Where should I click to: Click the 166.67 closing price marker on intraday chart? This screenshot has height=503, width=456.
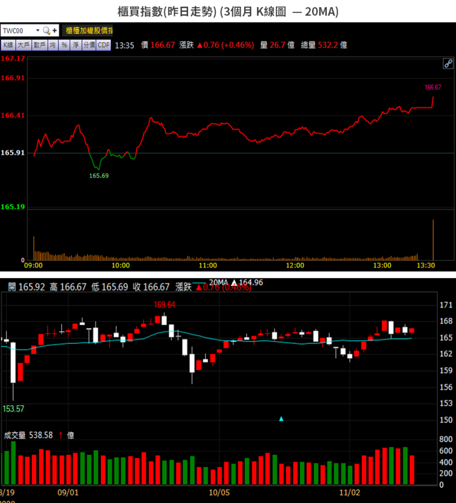(433, 87)
